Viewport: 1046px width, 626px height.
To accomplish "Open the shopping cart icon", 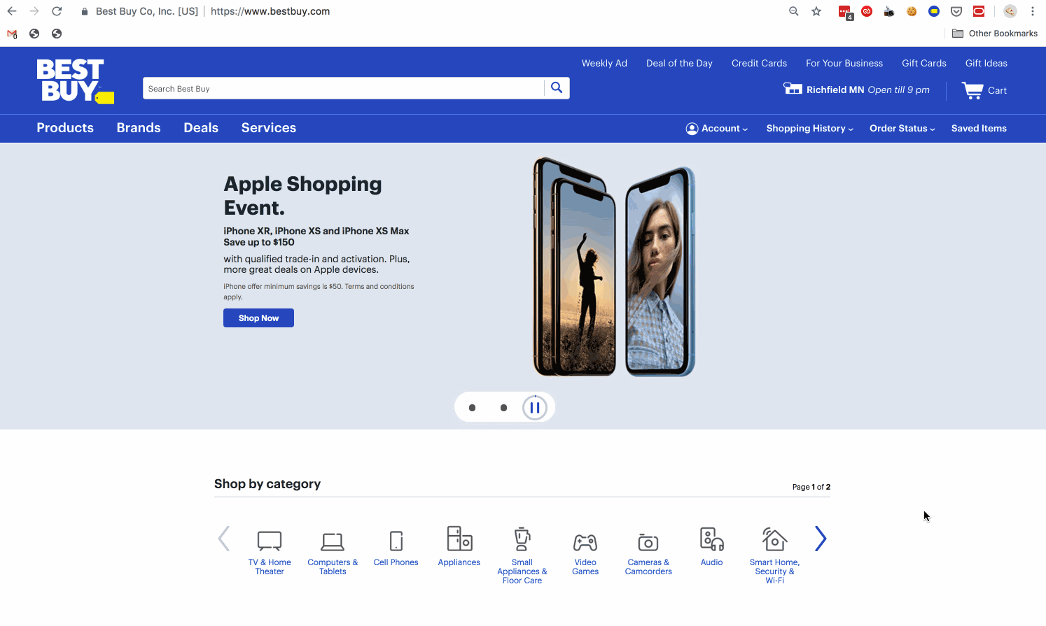I will [972, 91].
